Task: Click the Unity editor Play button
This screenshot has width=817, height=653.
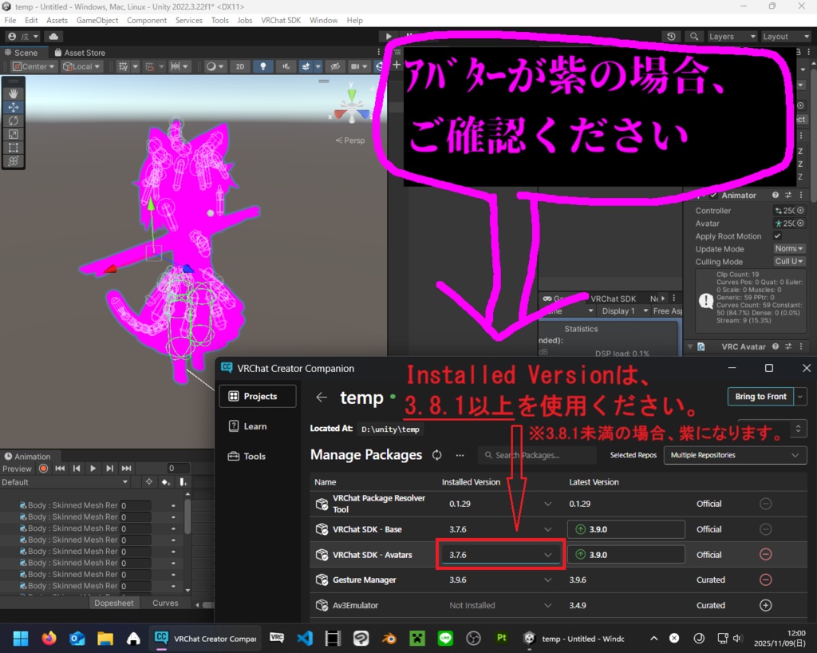Action: [x=389, y=37]
